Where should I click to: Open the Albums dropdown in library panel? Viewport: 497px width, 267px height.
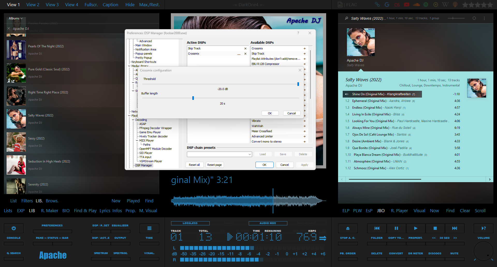16,18
